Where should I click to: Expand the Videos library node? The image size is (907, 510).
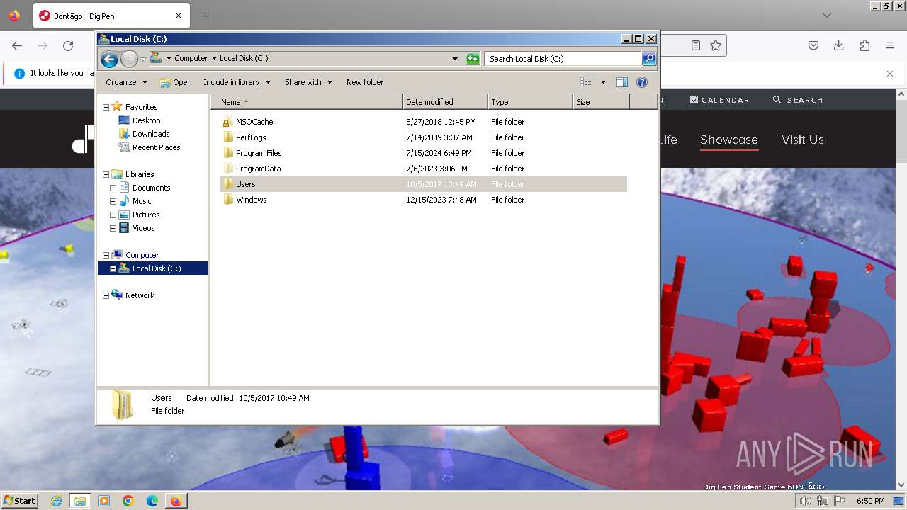(113, 228)
